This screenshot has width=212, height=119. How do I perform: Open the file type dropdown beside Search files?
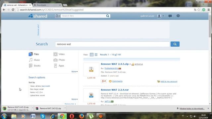tap(58, 16)
